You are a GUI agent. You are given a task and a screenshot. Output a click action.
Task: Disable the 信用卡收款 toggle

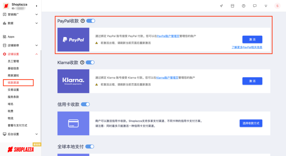(x=85, y=104)
